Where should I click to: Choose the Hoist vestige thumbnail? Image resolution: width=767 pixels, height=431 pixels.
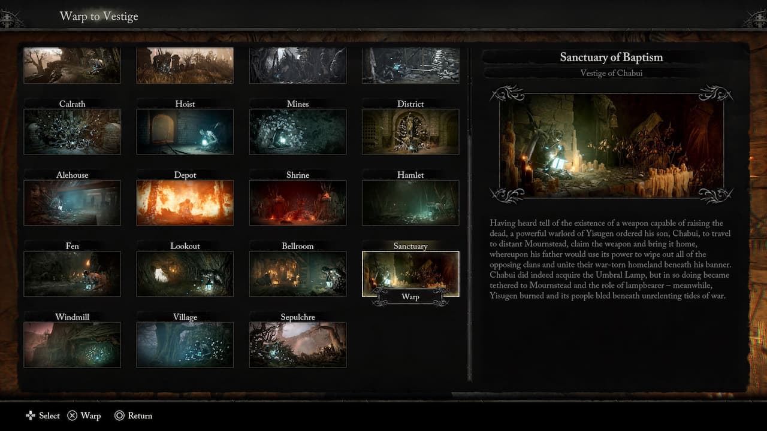click(185, 132)
